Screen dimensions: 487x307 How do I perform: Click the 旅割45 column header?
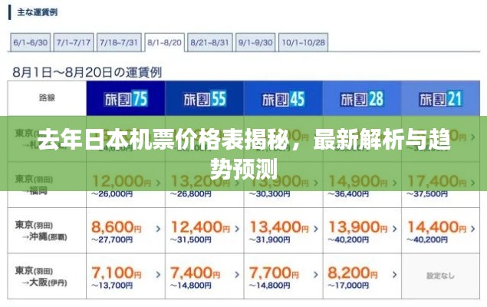tap(283, 98)
